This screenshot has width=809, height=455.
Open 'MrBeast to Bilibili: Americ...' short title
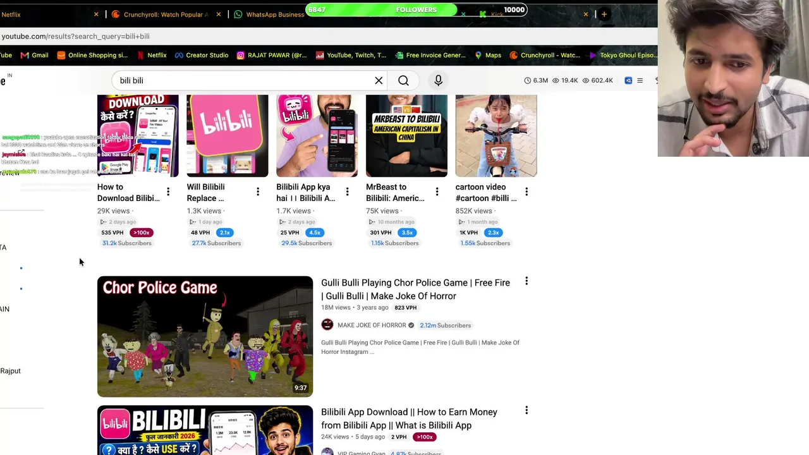click(x=395, y=193)
